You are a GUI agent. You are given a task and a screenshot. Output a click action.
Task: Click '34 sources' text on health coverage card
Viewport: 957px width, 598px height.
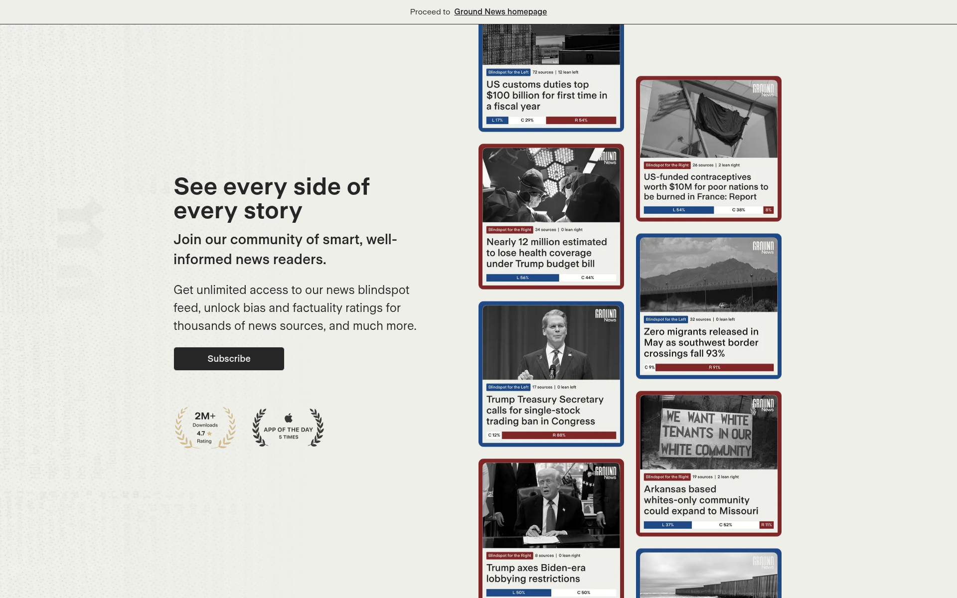pos(545,230)
